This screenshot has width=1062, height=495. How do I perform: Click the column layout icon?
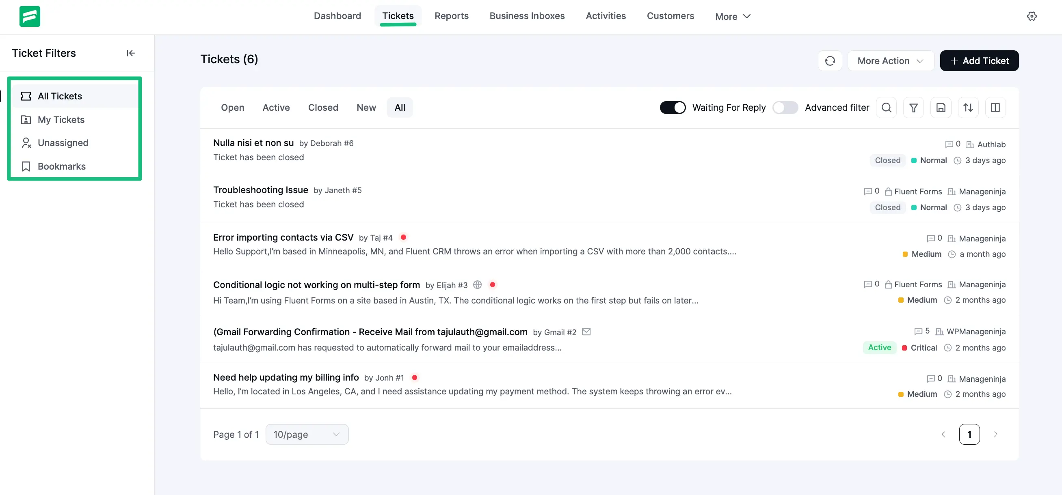pyautogui.click(x=995, y=108)
